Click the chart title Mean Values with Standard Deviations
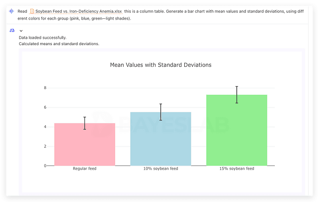 click(161, 65)
